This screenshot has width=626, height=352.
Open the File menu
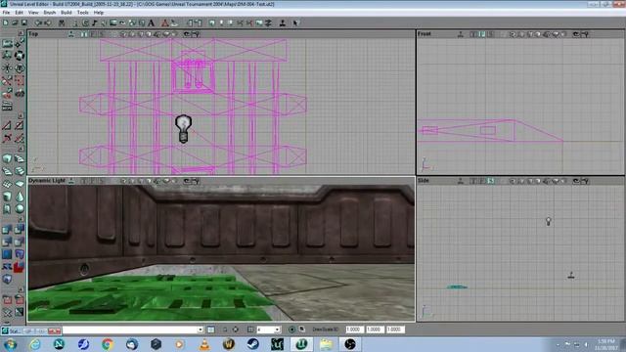click(6, 13)
